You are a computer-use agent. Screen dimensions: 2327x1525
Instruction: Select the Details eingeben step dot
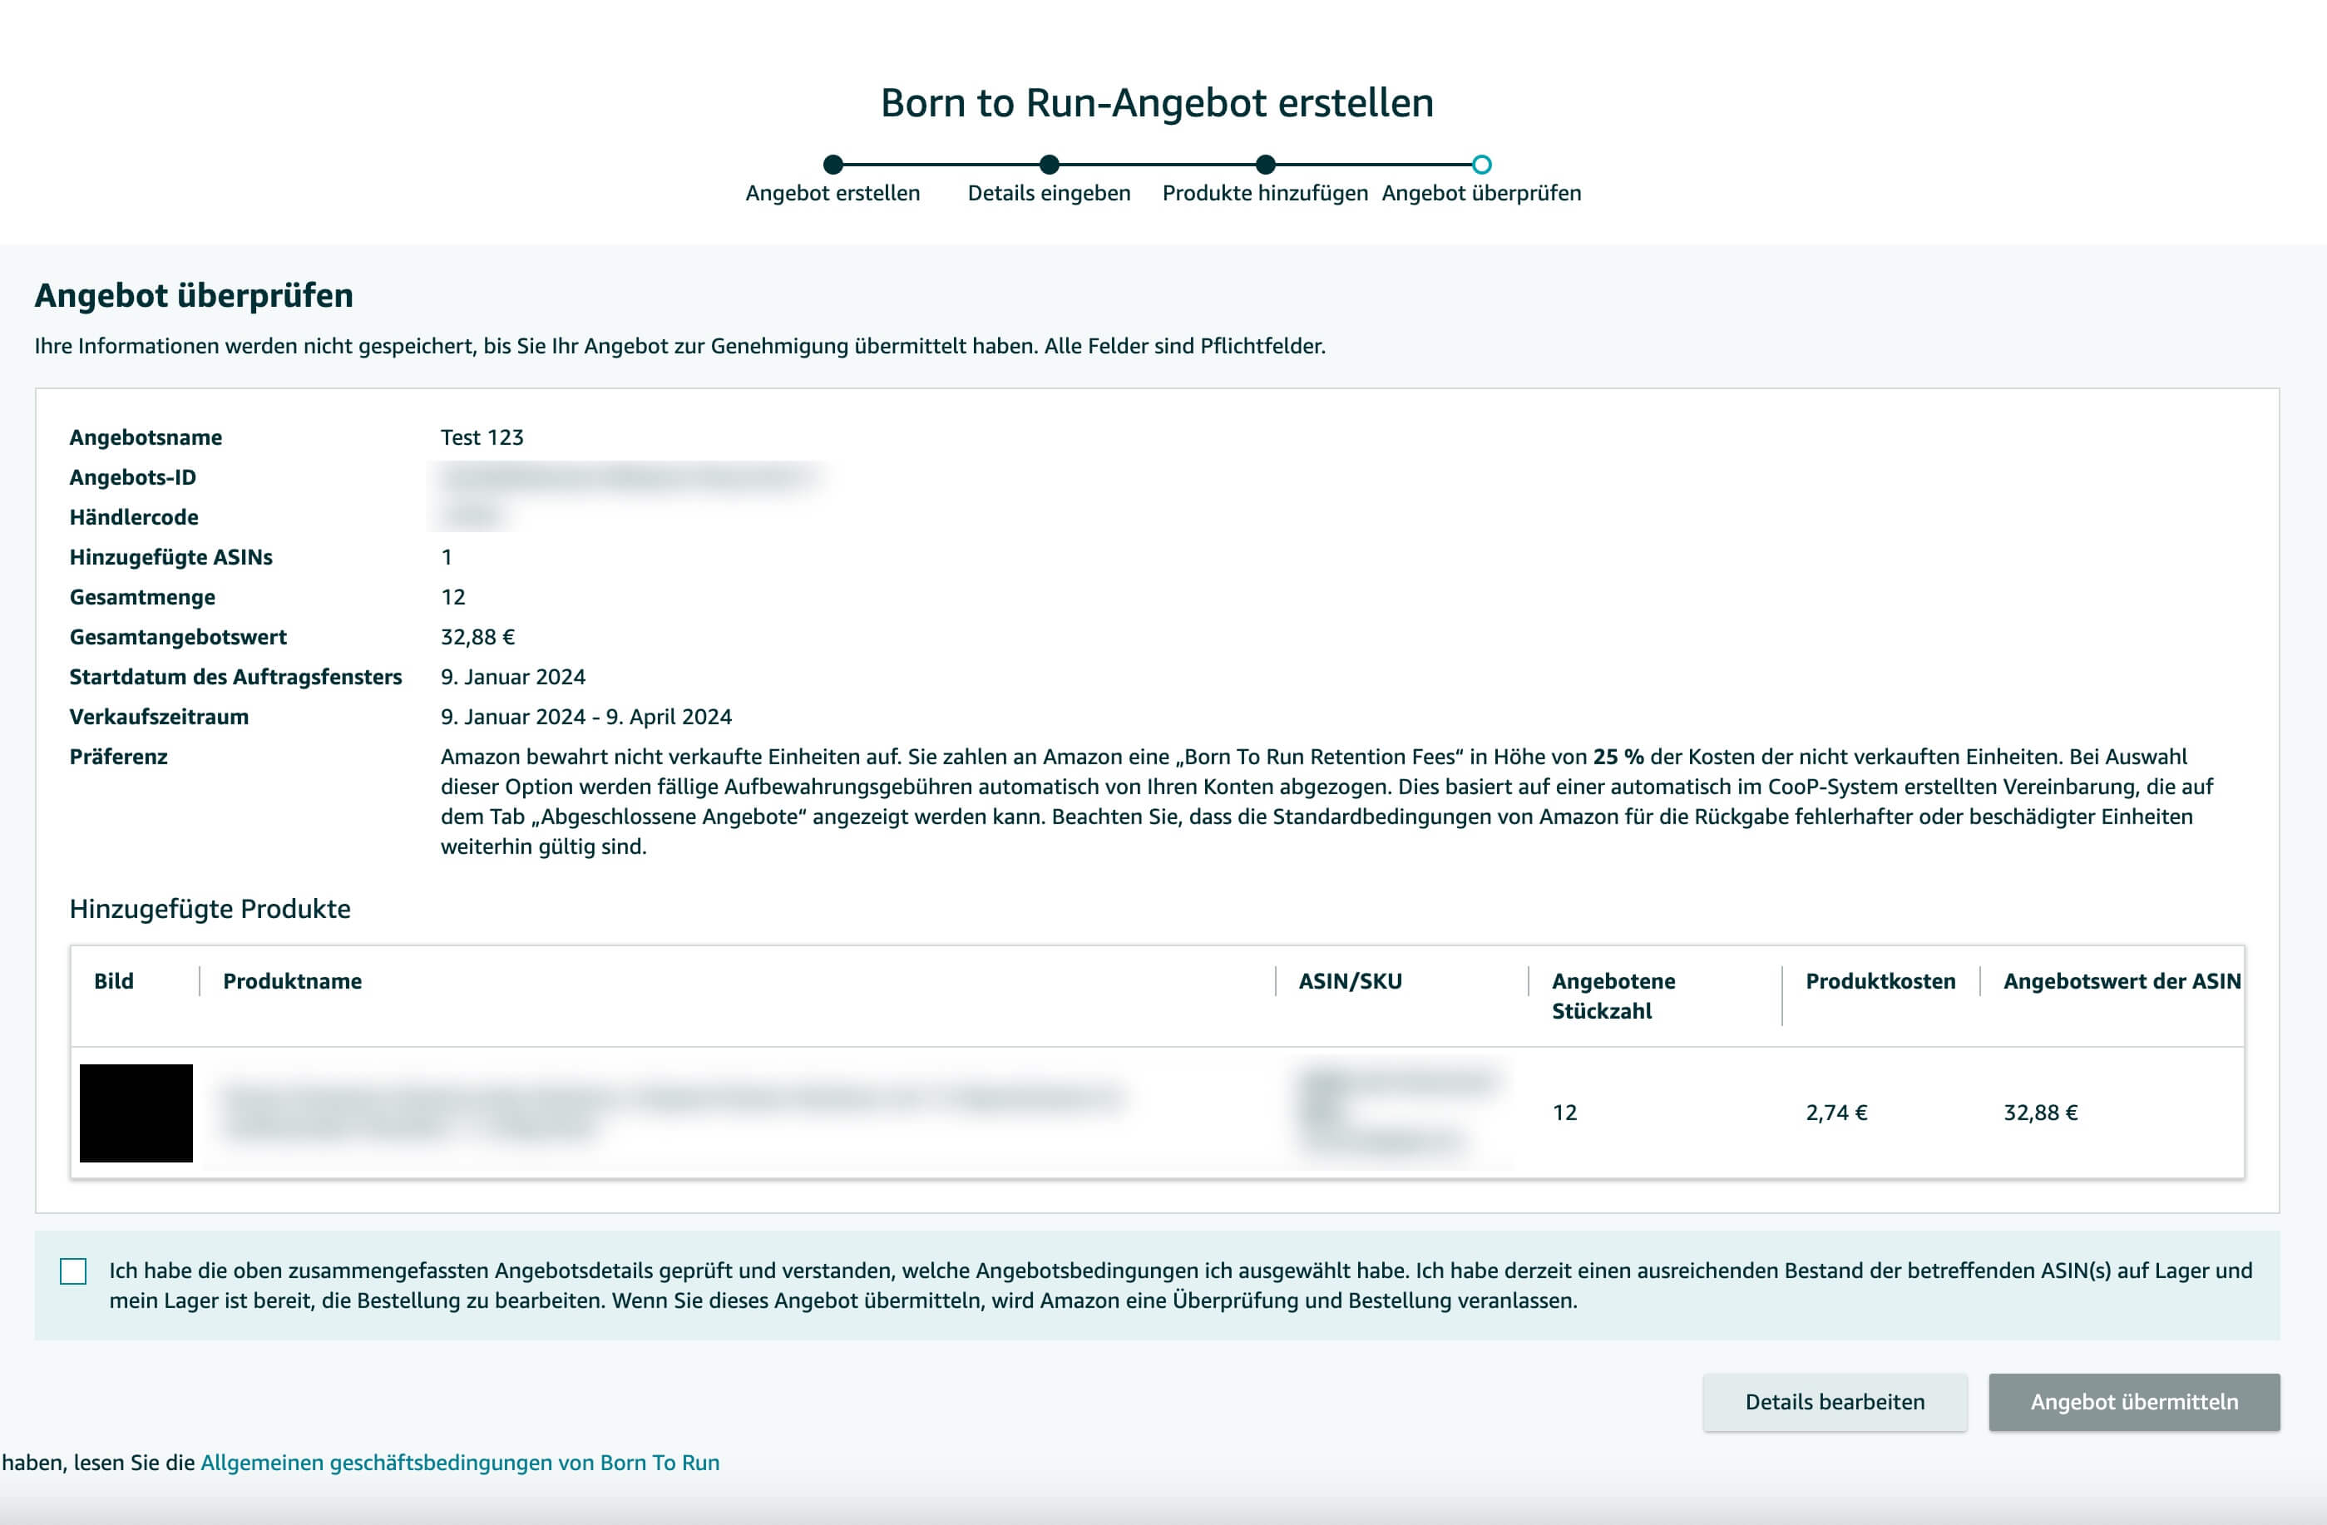1049,165
